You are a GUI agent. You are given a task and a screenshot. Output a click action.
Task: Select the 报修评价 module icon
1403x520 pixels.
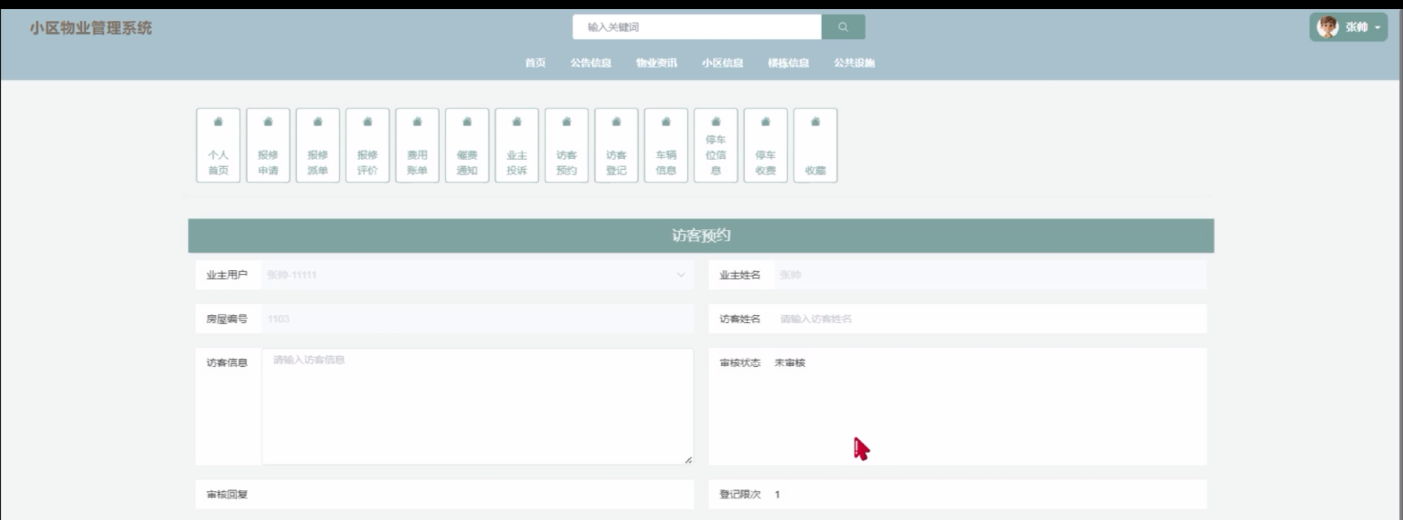(x=367, y=145)
